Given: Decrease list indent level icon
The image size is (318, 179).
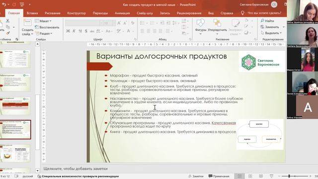Looking at the screenshot, I should point(162,23).
